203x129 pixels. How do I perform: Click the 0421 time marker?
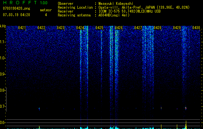tap(22, 28)
